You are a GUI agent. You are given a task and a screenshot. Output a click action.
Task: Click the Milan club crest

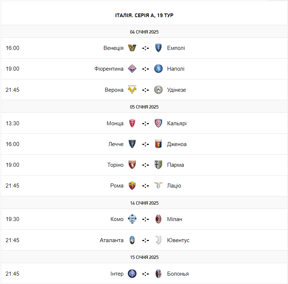[x=158, y=219]
